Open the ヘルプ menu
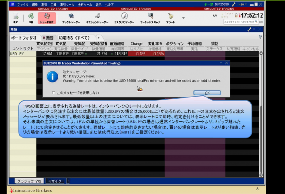The width and height of the screenshot is (285, 194). [109, 5]
